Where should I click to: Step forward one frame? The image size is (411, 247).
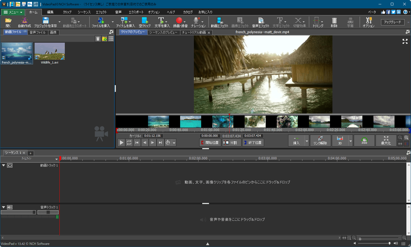click(x=153, y=142)
